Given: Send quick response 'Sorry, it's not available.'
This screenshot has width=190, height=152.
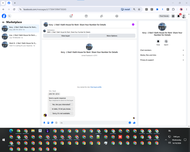Looking at the screenshot, I should coord(61,113).
